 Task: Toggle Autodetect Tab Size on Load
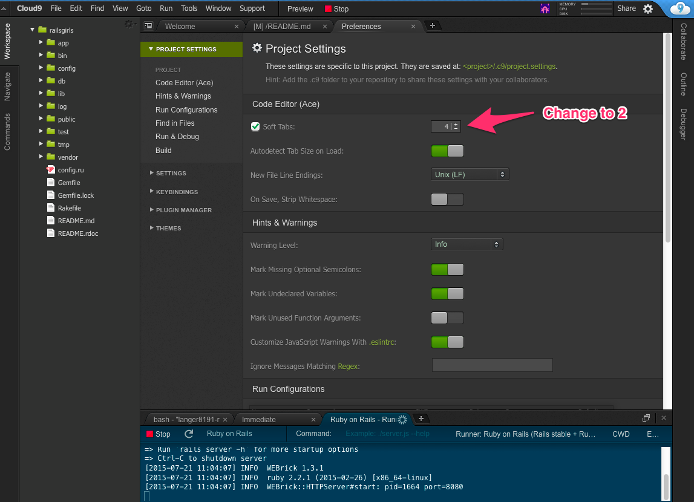coord(448,151)
